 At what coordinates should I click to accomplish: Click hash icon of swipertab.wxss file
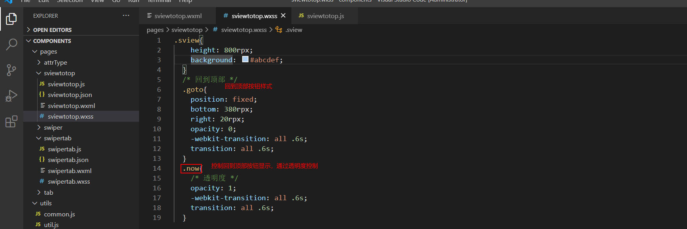click(42, 181)
